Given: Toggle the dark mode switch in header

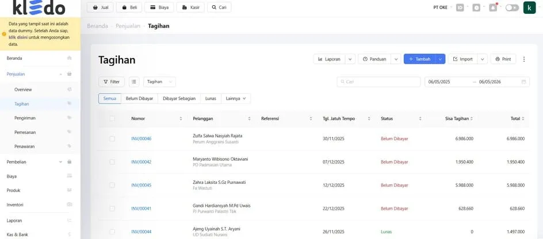Looking at the screenshot, I should pyautogui.click(x=512, y=7).
